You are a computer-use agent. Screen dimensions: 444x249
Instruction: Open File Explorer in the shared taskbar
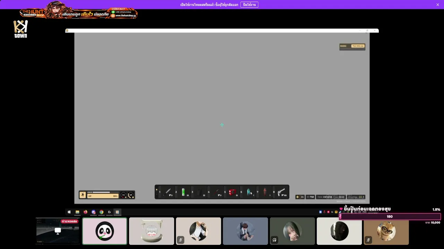77,212
